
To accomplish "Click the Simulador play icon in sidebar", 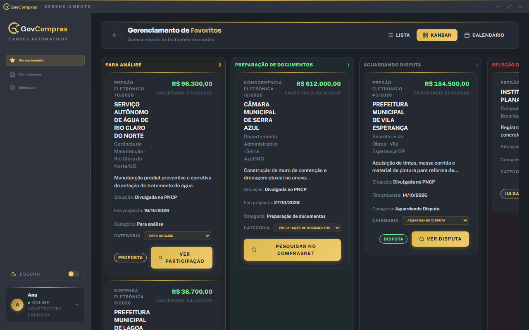I will 12,87.
